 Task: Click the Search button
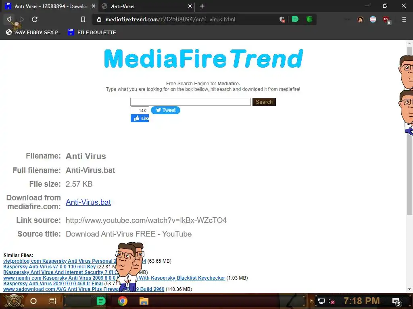click(x=264, y=102)
